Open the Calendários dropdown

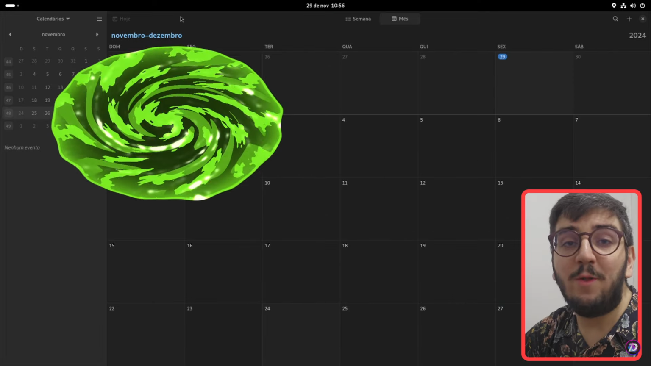pos(53,19)
